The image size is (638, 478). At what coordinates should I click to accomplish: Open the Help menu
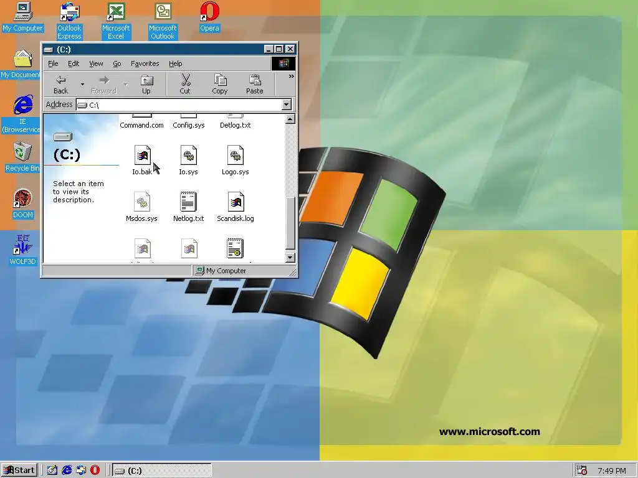[x=175, y=63]
